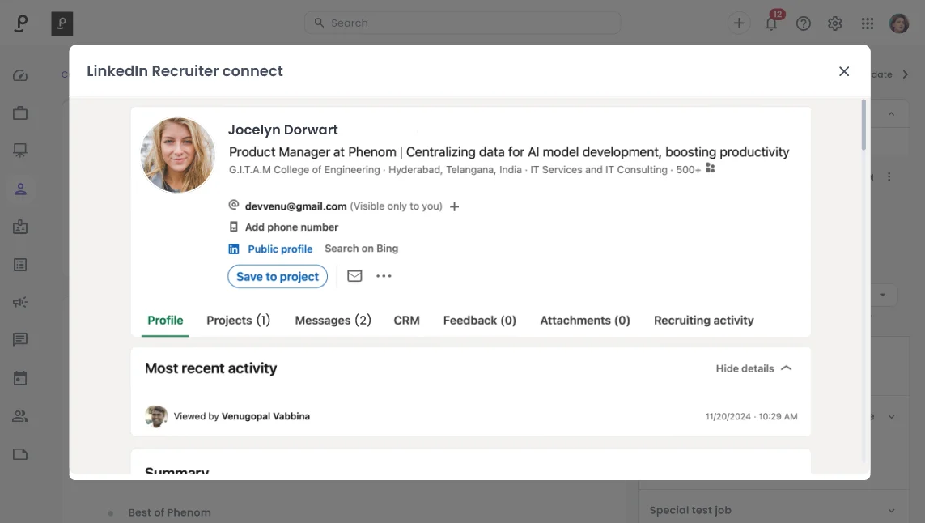Image resolution: width=925 pixels, height=523 pixels.
Task: Switch to the Projects (1) tab
Action: [238, 321]
